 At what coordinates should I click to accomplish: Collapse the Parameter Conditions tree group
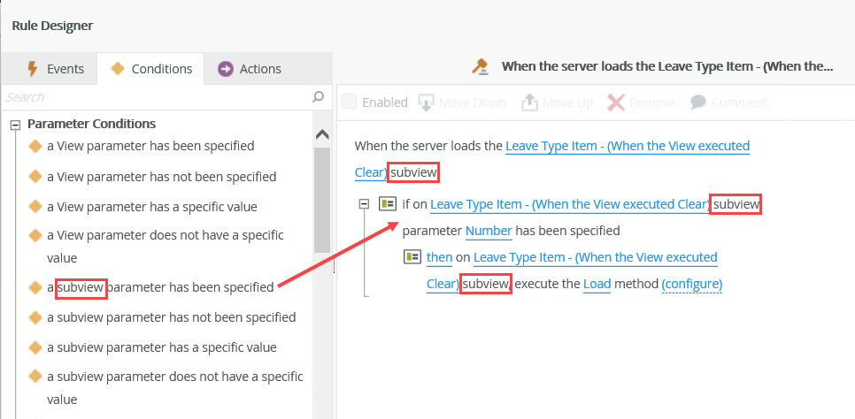point(15,125)
